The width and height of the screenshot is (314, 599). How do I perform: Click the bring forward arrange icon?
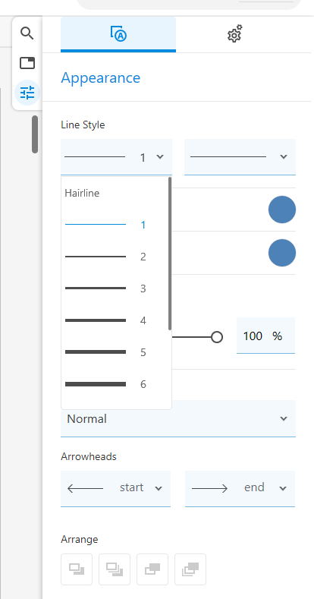pyautogui.click(x=77, y=569)
